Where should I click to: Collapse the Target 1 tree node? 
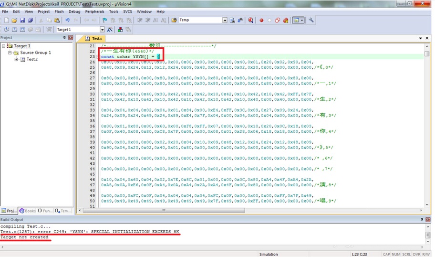4,46
